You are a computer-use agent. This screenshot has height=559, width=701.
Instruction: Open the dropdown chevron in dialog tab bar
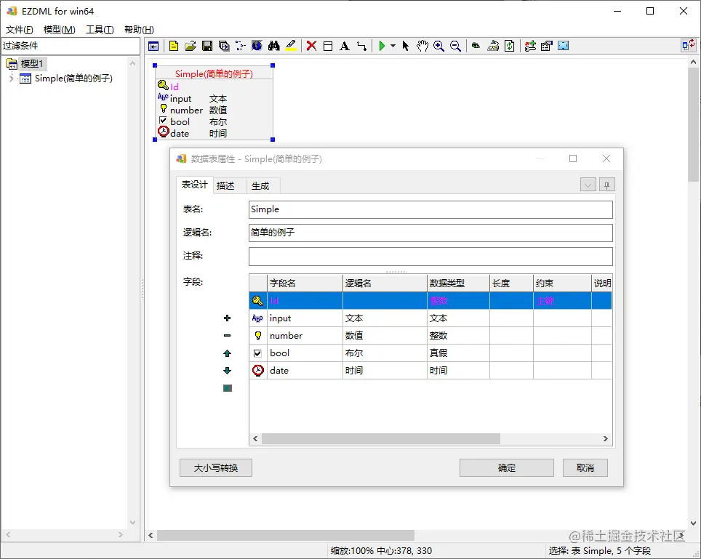588,185
